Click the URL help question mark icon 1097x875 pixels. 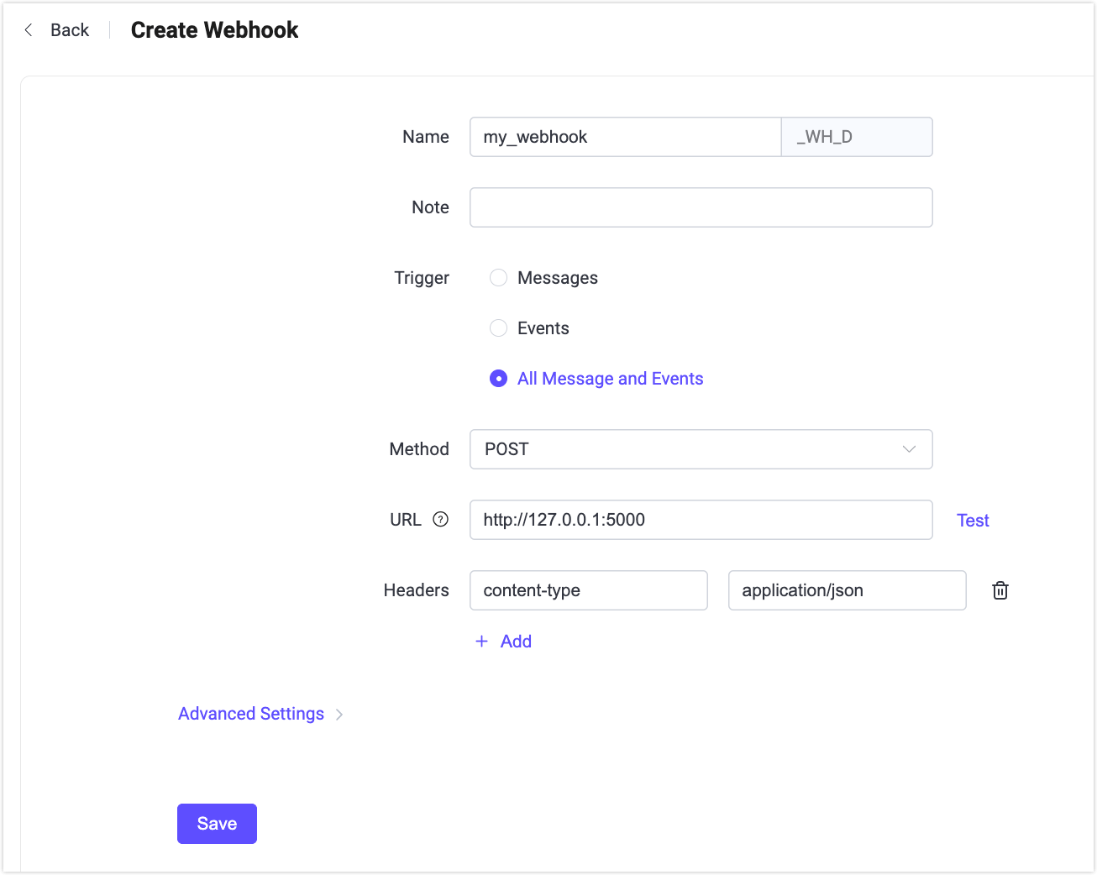[x=441, y=519]
